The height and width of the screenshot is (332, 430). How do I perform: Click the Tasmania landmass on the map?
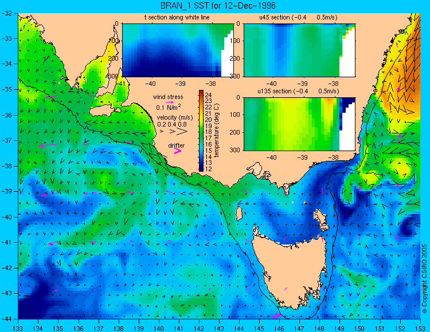(x=291, y=271)
